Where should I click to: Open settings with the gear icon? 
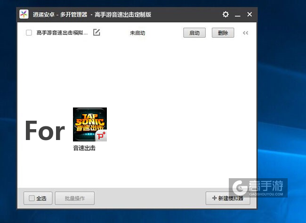click(x=225, y=15)
